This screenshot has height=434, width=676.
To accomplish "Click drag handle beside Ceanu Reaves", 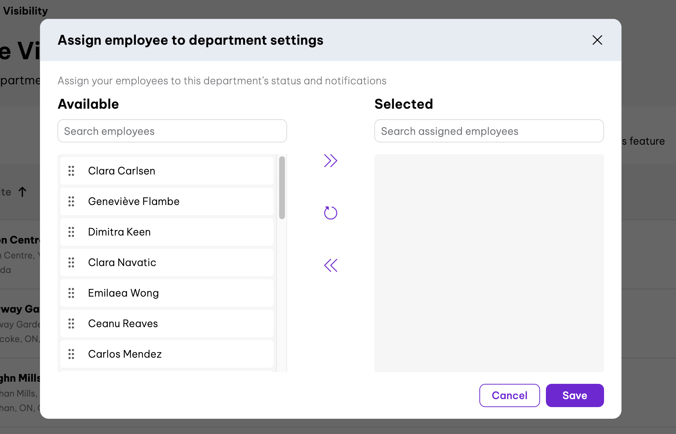I will point(71,324).
